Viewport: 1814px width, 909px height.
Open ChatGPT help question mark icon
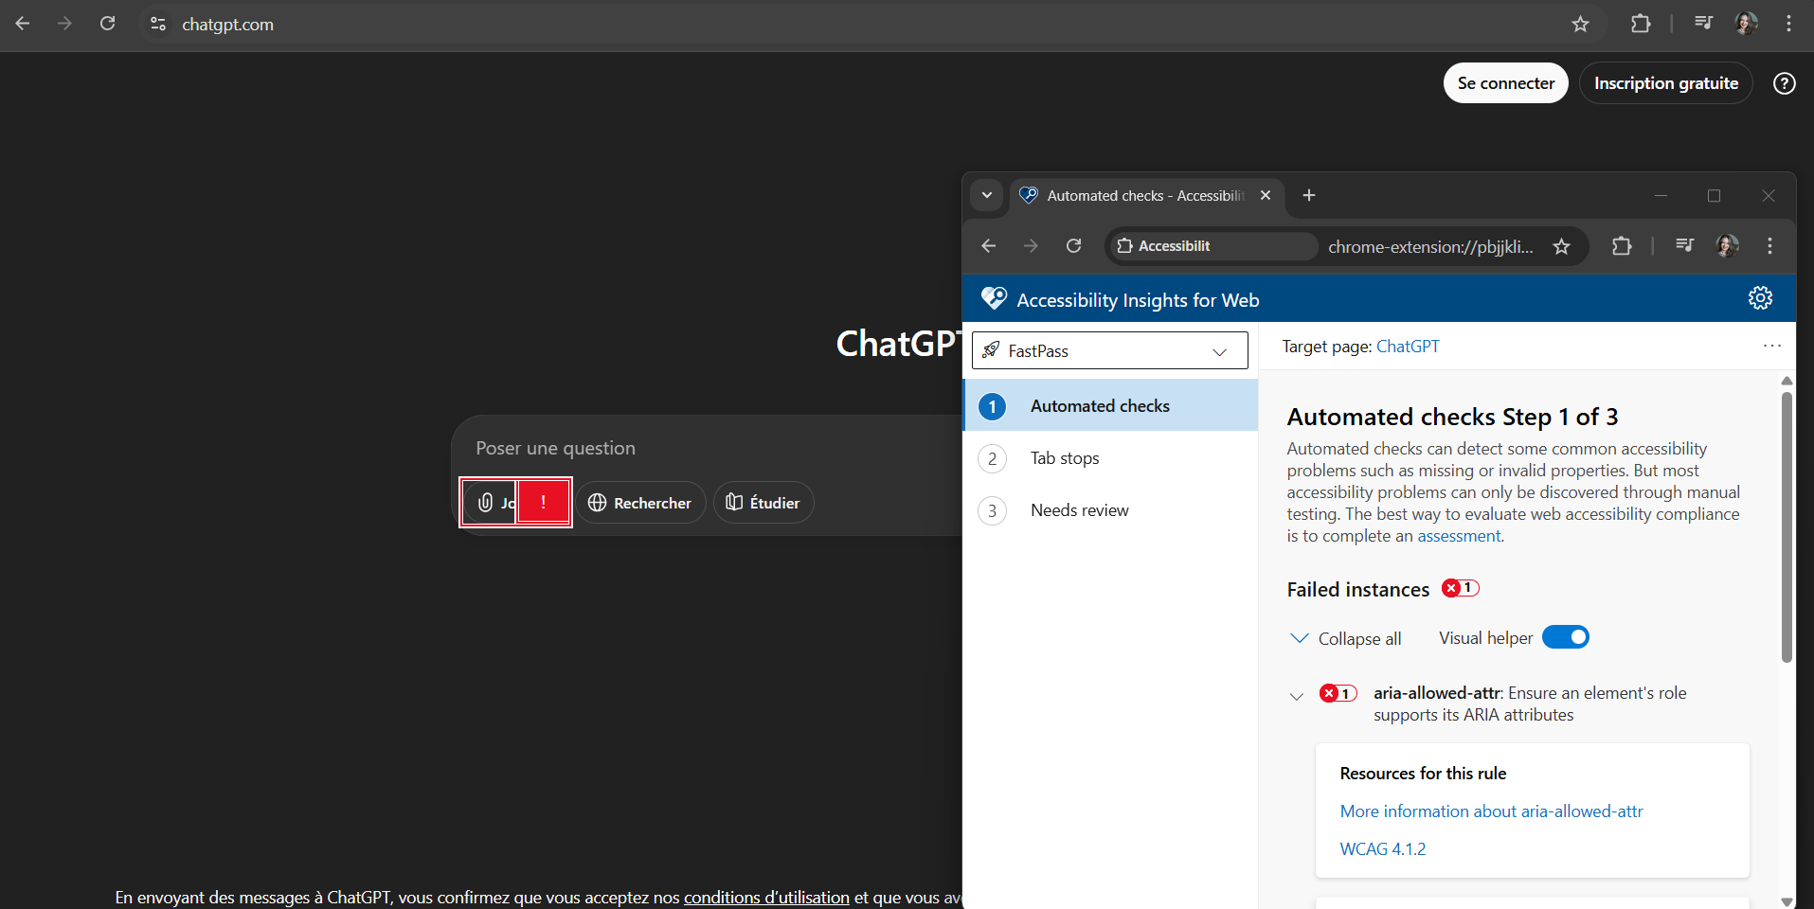[x=1785, y=83]
